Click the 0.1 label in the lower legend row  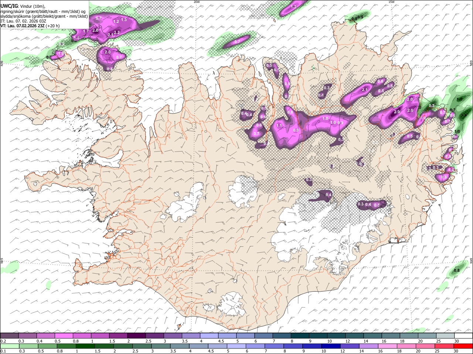(3, 351)
